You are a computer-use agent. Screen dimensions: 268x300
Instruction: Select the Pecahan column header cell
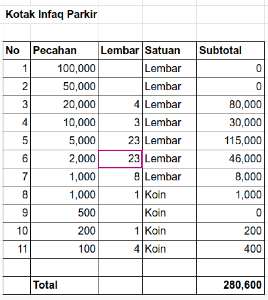pyautogui.click(x=64, y=51)
